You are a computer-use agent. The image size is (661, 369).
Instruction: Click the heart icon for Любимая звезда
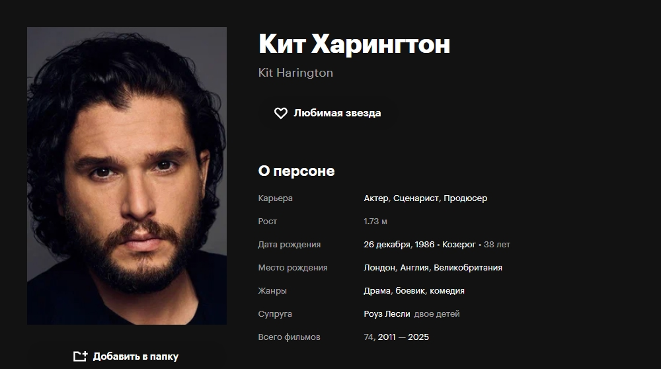pos(281,113)
